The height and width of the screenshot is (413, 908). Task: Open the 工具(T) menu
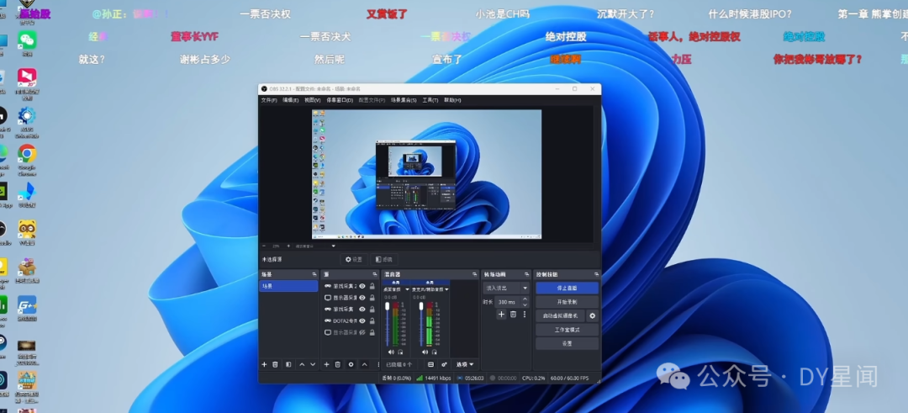click(430, 100)
